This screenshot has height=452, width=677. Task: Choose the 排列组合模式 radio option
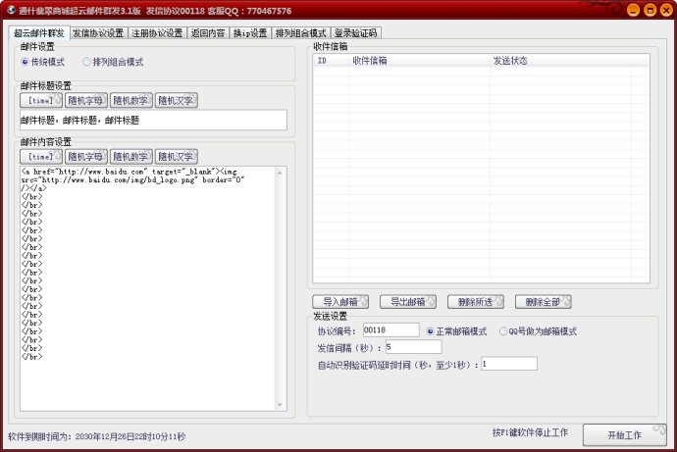point(87,61)
